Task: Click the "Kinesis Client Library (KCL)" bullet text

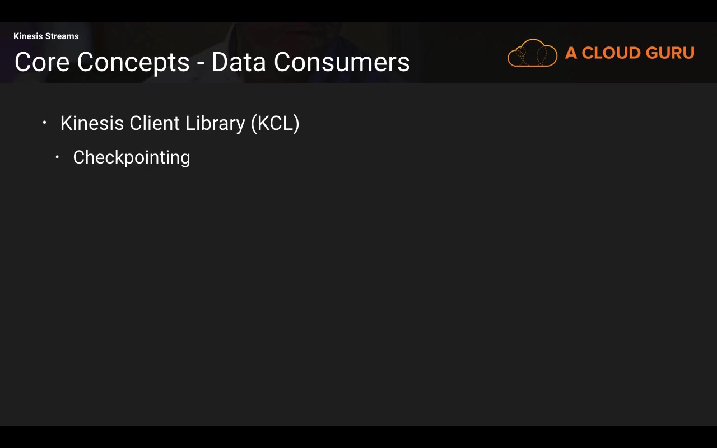Action: tap(179, 123)
